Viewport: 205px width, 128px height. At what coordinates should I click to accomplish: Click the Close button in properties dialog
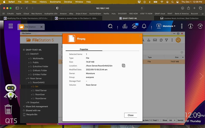coord(130,115)
